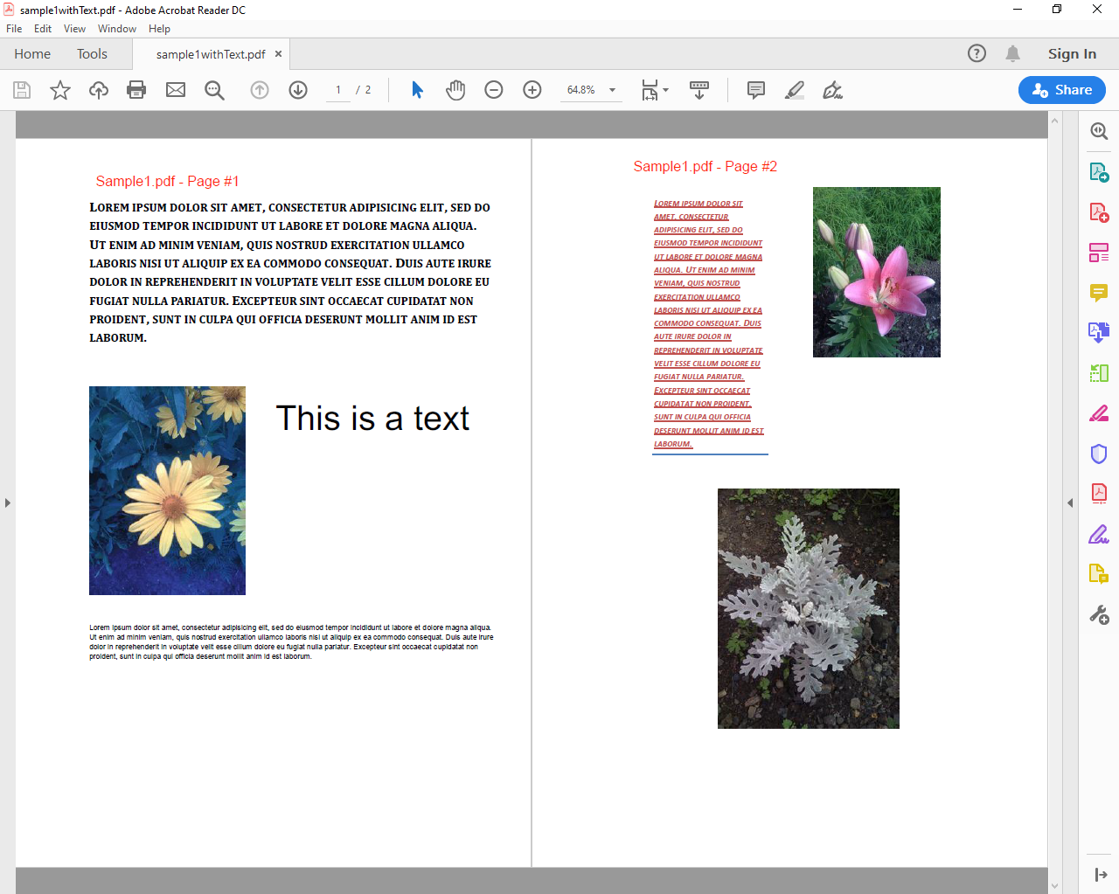Zoom in with the plus icon
This screenshot has height=894, width=1119.
[x=532, y=89]
